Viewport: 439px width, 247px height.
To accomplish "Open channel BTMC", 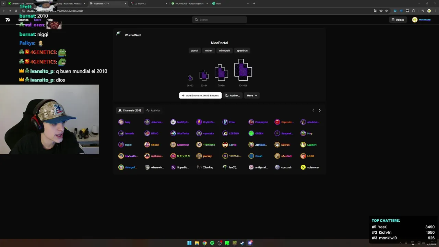I will pyautogui.click(x=152, y=133).
